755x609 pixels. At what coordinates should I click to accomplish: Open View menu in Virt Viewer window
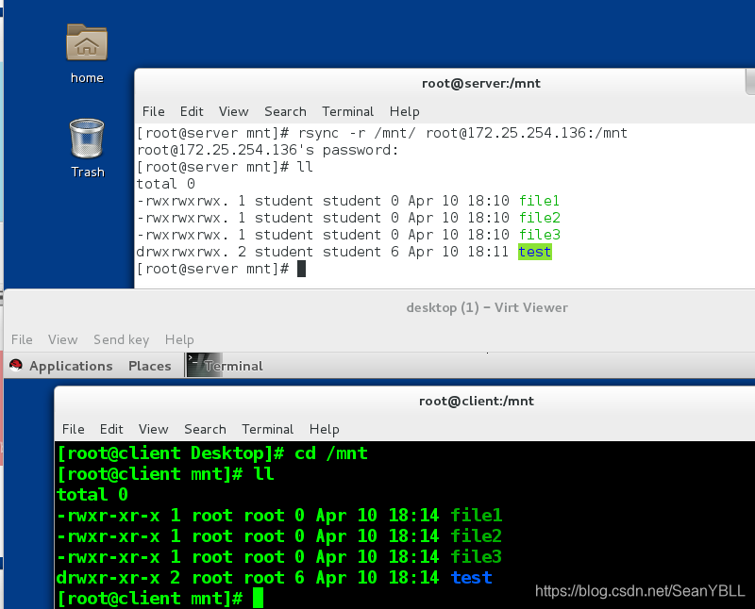(x=62, y=339)
